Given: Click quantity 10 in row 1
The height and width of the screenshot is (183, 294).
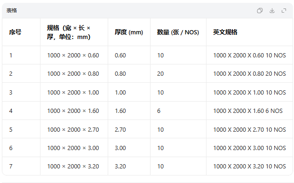Looking at the screenshot, I should click(160, 56).
